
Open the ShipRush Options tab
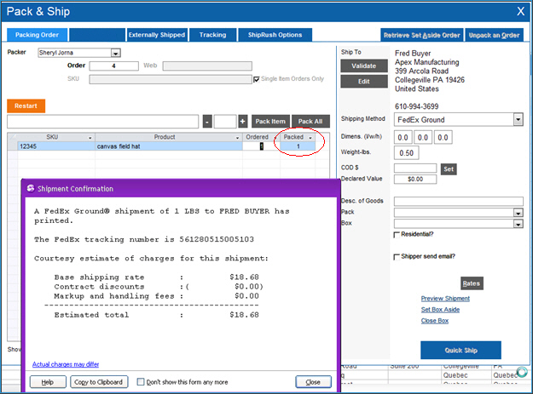pyautogui.click(x=275, y=35)
